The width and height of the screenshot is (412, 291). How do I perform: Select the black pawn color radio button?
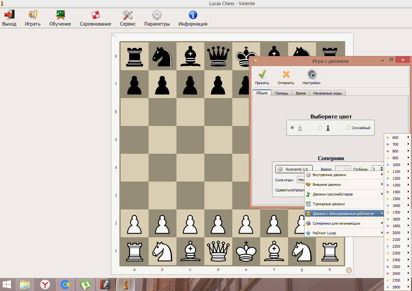(320, 128)
